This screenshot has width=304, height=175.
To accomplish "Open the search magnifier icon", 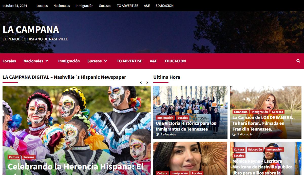I will [298, 61].
